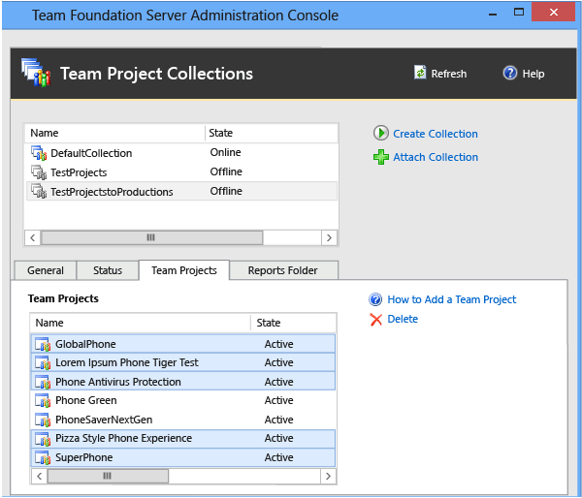
Task: Open the Reports Folder tab
Action: click(x=282, y=270)
